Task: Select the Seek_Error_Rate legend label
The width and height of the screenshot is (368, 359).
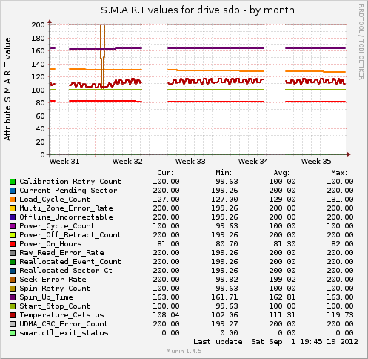Action: tap(53, 280)
